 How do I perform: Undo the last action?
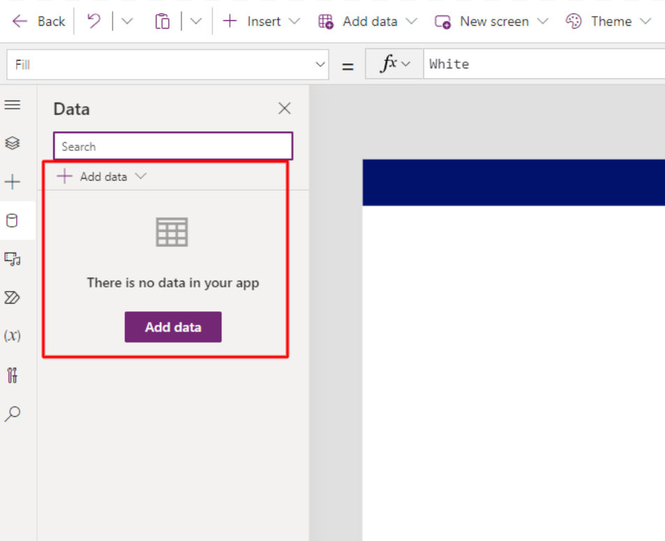coord(94,21)
